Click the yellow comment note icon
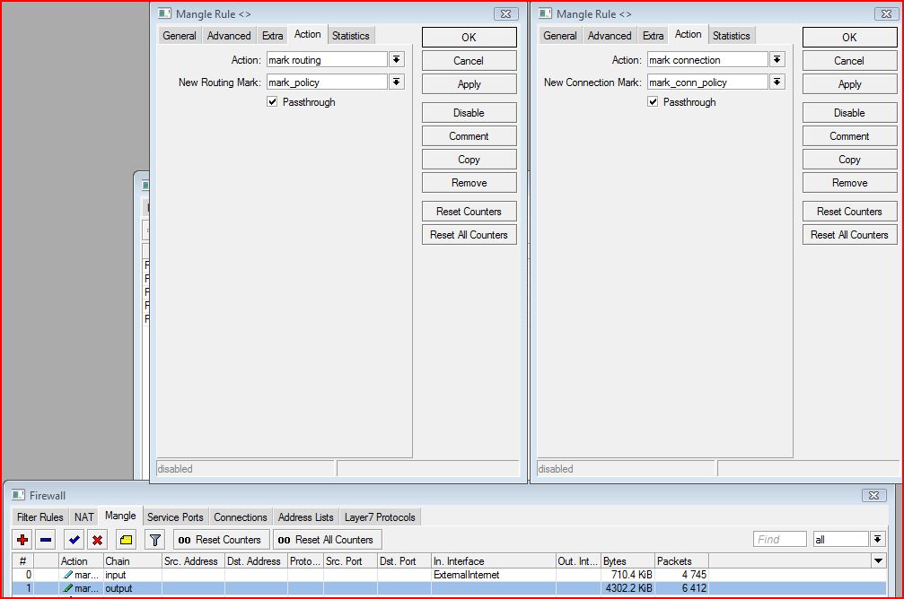 point(127,540)
